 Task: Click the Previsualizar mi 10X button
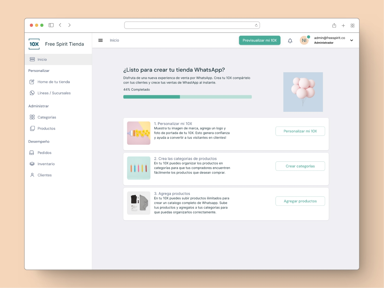coord(259,40)
